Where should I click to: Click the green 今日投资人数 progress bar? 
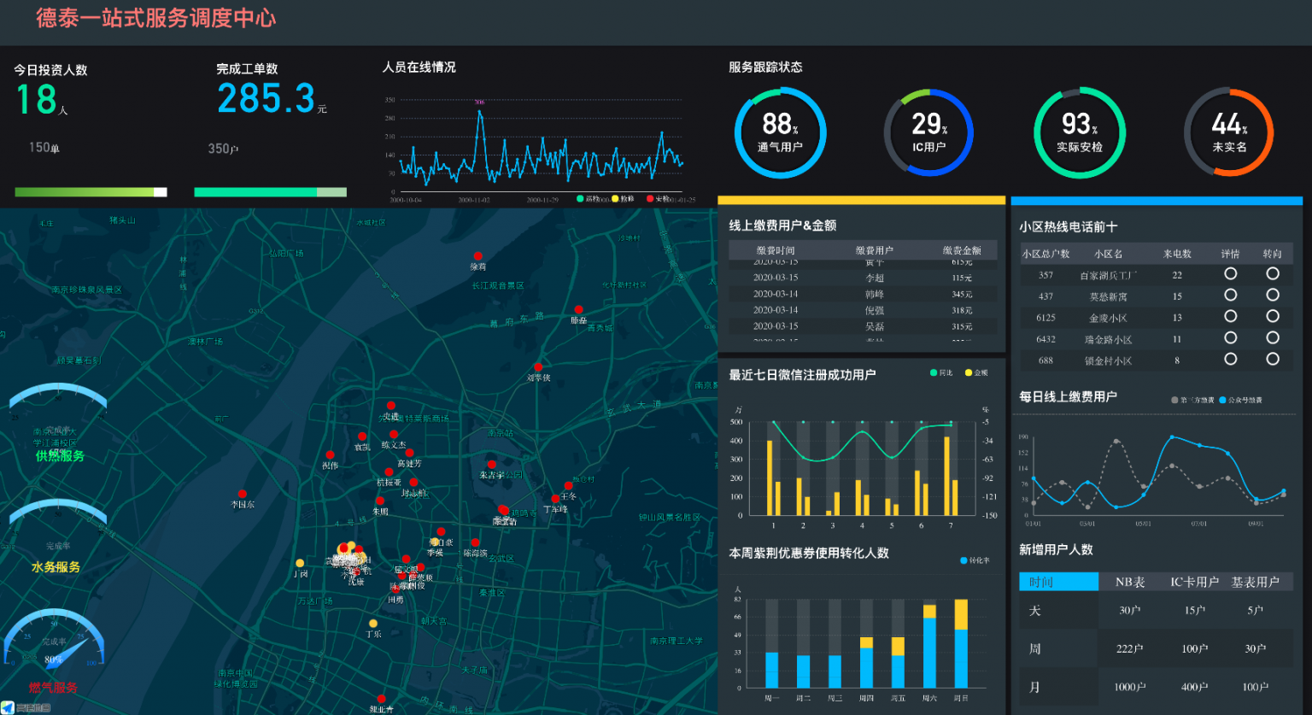point(91,192)
